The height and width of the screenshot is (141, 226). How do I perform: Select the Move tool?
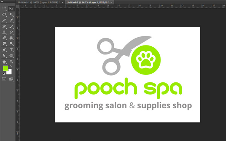11,9
